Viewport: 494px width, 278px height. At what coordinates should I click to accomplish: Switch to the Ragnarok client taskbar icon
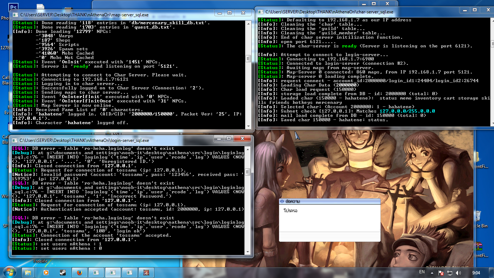(x=146, y=272)
